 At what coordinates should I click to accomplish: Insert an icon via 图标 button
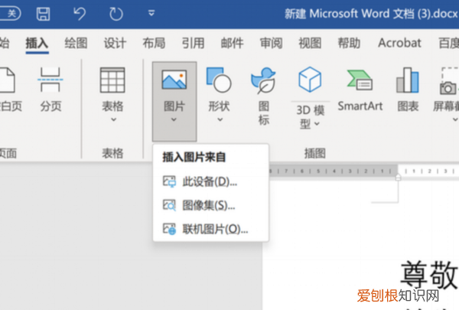pyautogui.click(x=263, y=96)
